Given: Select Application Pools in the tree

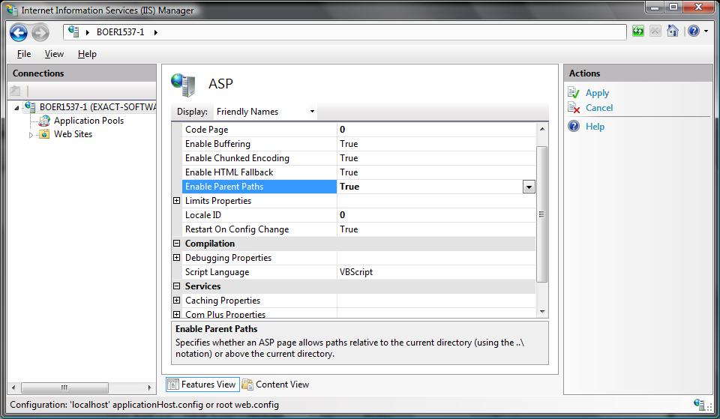Looking at the screenshot, I should click(x=88, y=121).
